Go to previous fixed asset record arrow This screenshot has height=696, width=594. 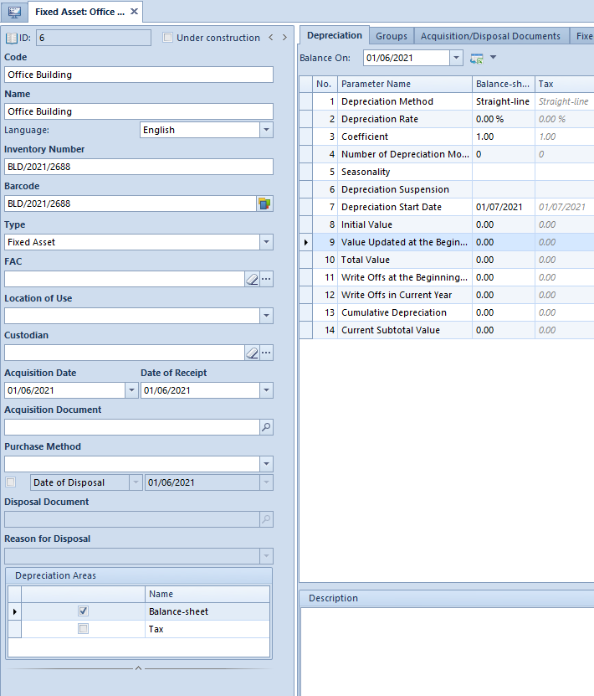click(271, 38)
